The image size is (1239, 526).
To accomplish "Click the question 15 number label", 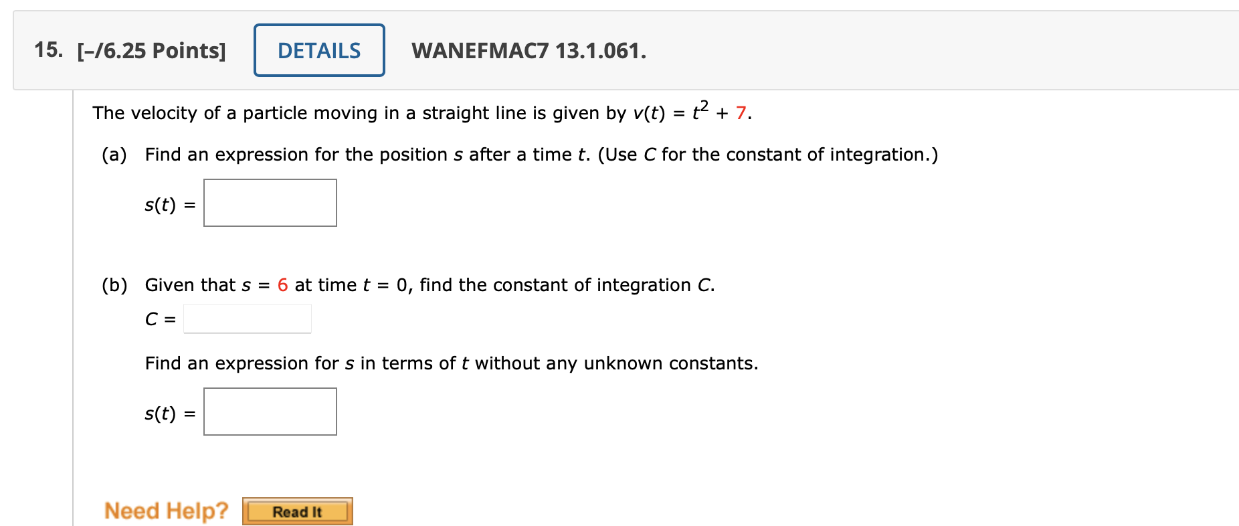I will click(48, 49).
